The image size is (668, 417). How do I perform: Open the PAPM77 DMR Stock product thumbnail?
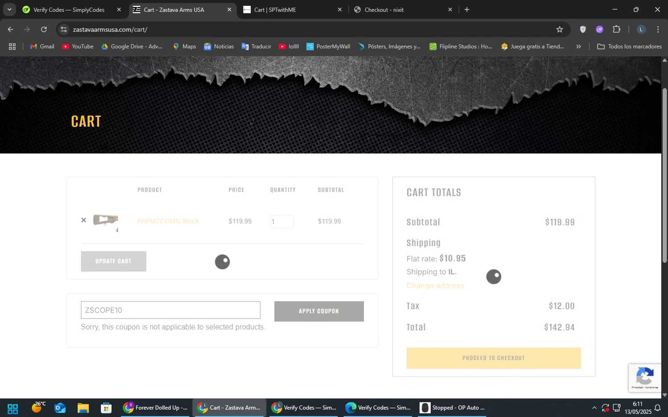click(106, 221)
